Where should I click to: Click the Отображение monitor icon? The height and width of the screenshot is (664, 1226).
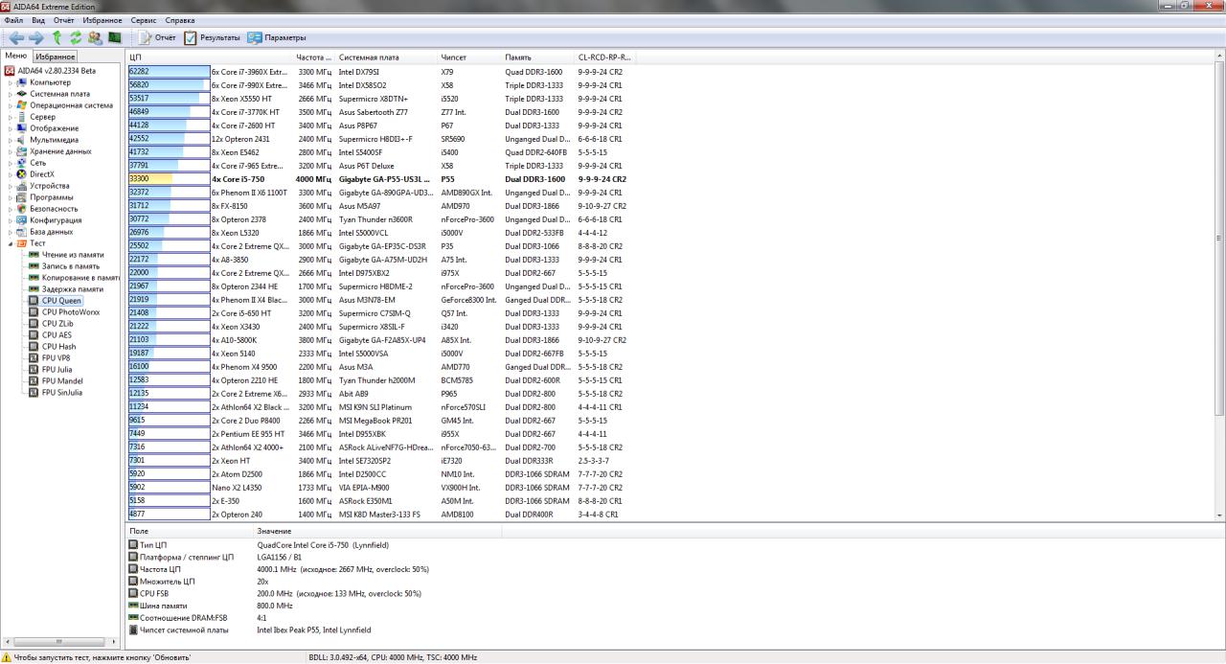[22, 128]
